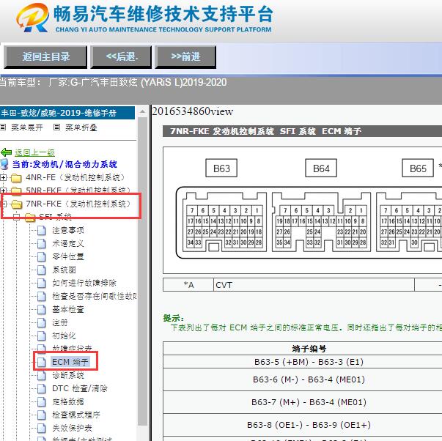Click the 注意事项 page icon
Image resolution: width=442 pixels, height=441 pixels.
[x=42, y=231]
